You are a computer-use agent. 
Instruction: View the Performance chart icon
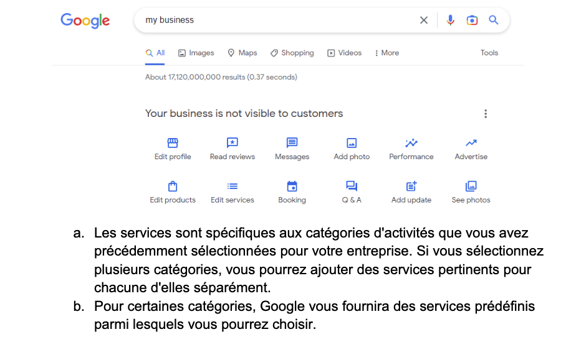(x=411, y=143)
